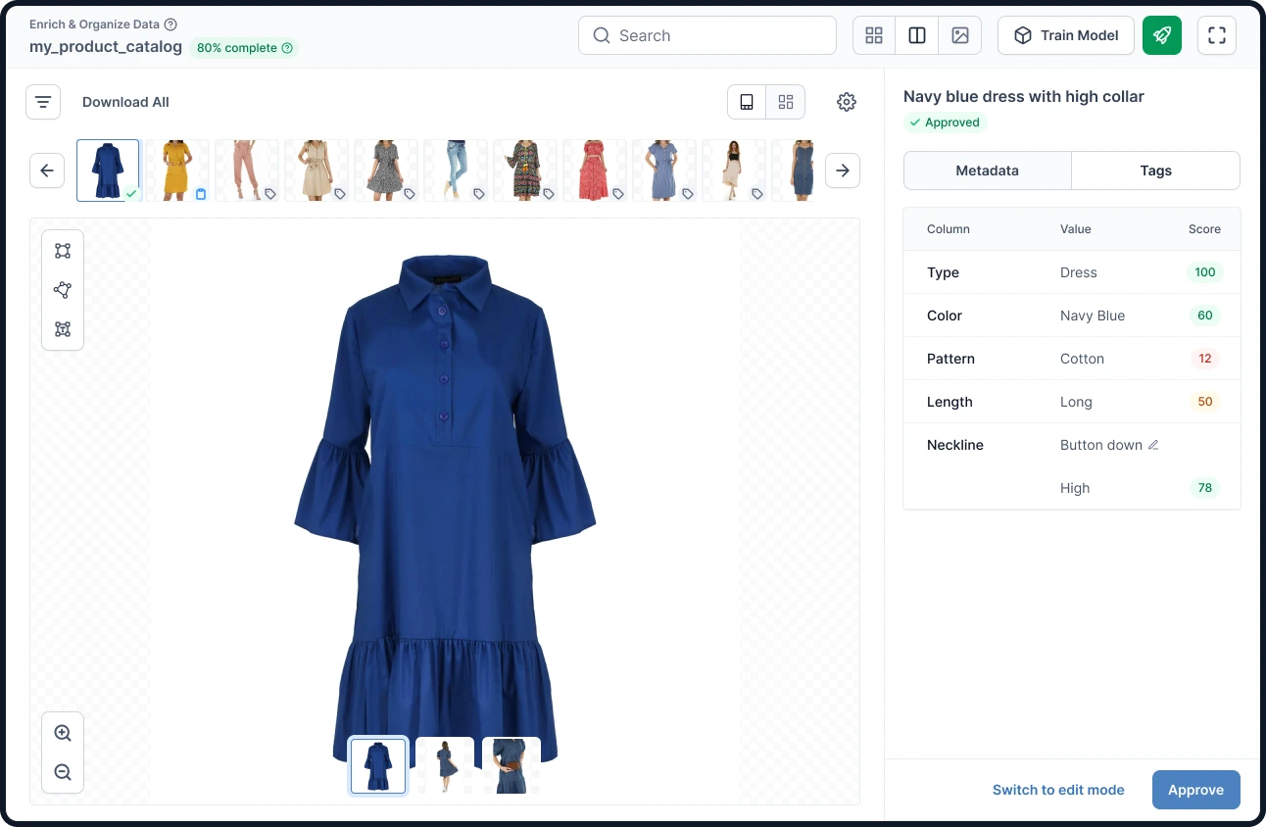Click the score 78 badge for Neckline
The height and width of the screenshot is (827, 1266).
click(1205, 488)
